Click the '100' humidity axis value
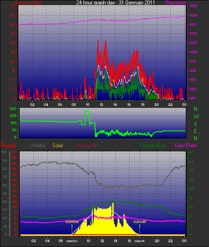 click(4, 152)
